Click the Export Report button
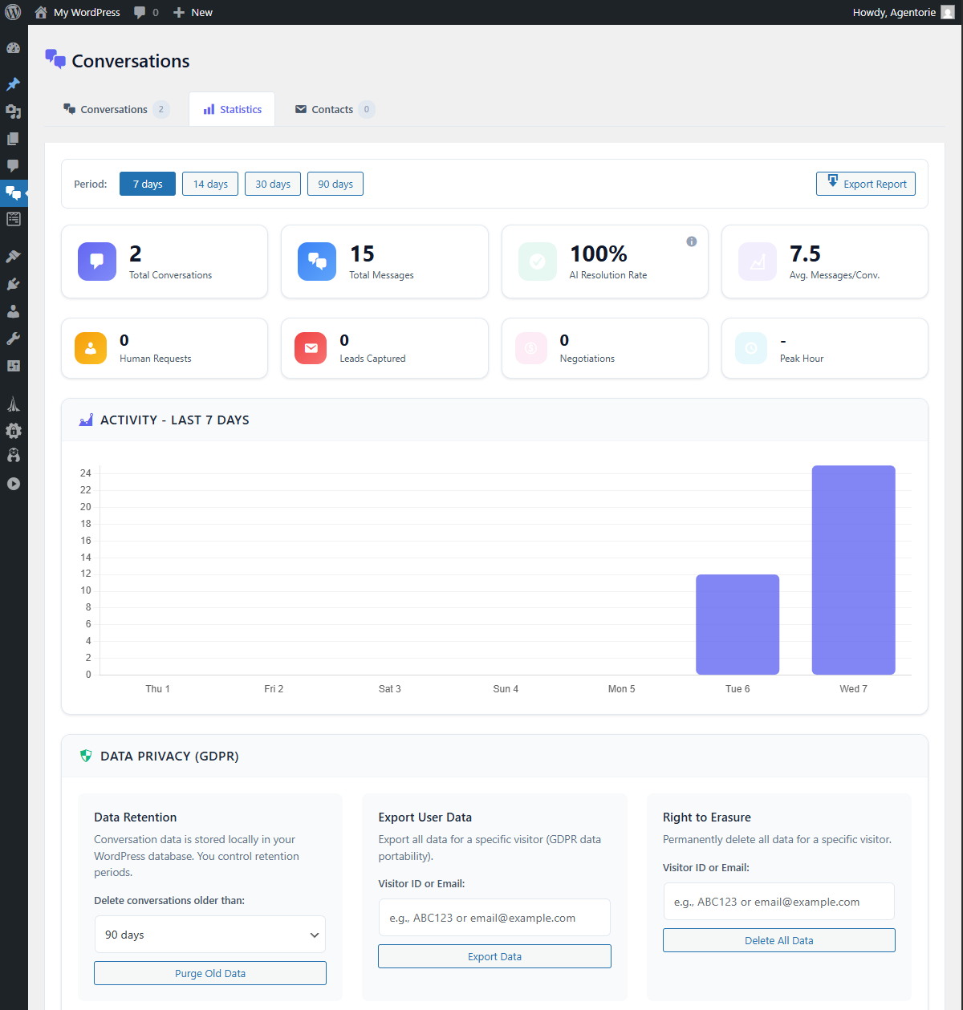 coord(865,184)
